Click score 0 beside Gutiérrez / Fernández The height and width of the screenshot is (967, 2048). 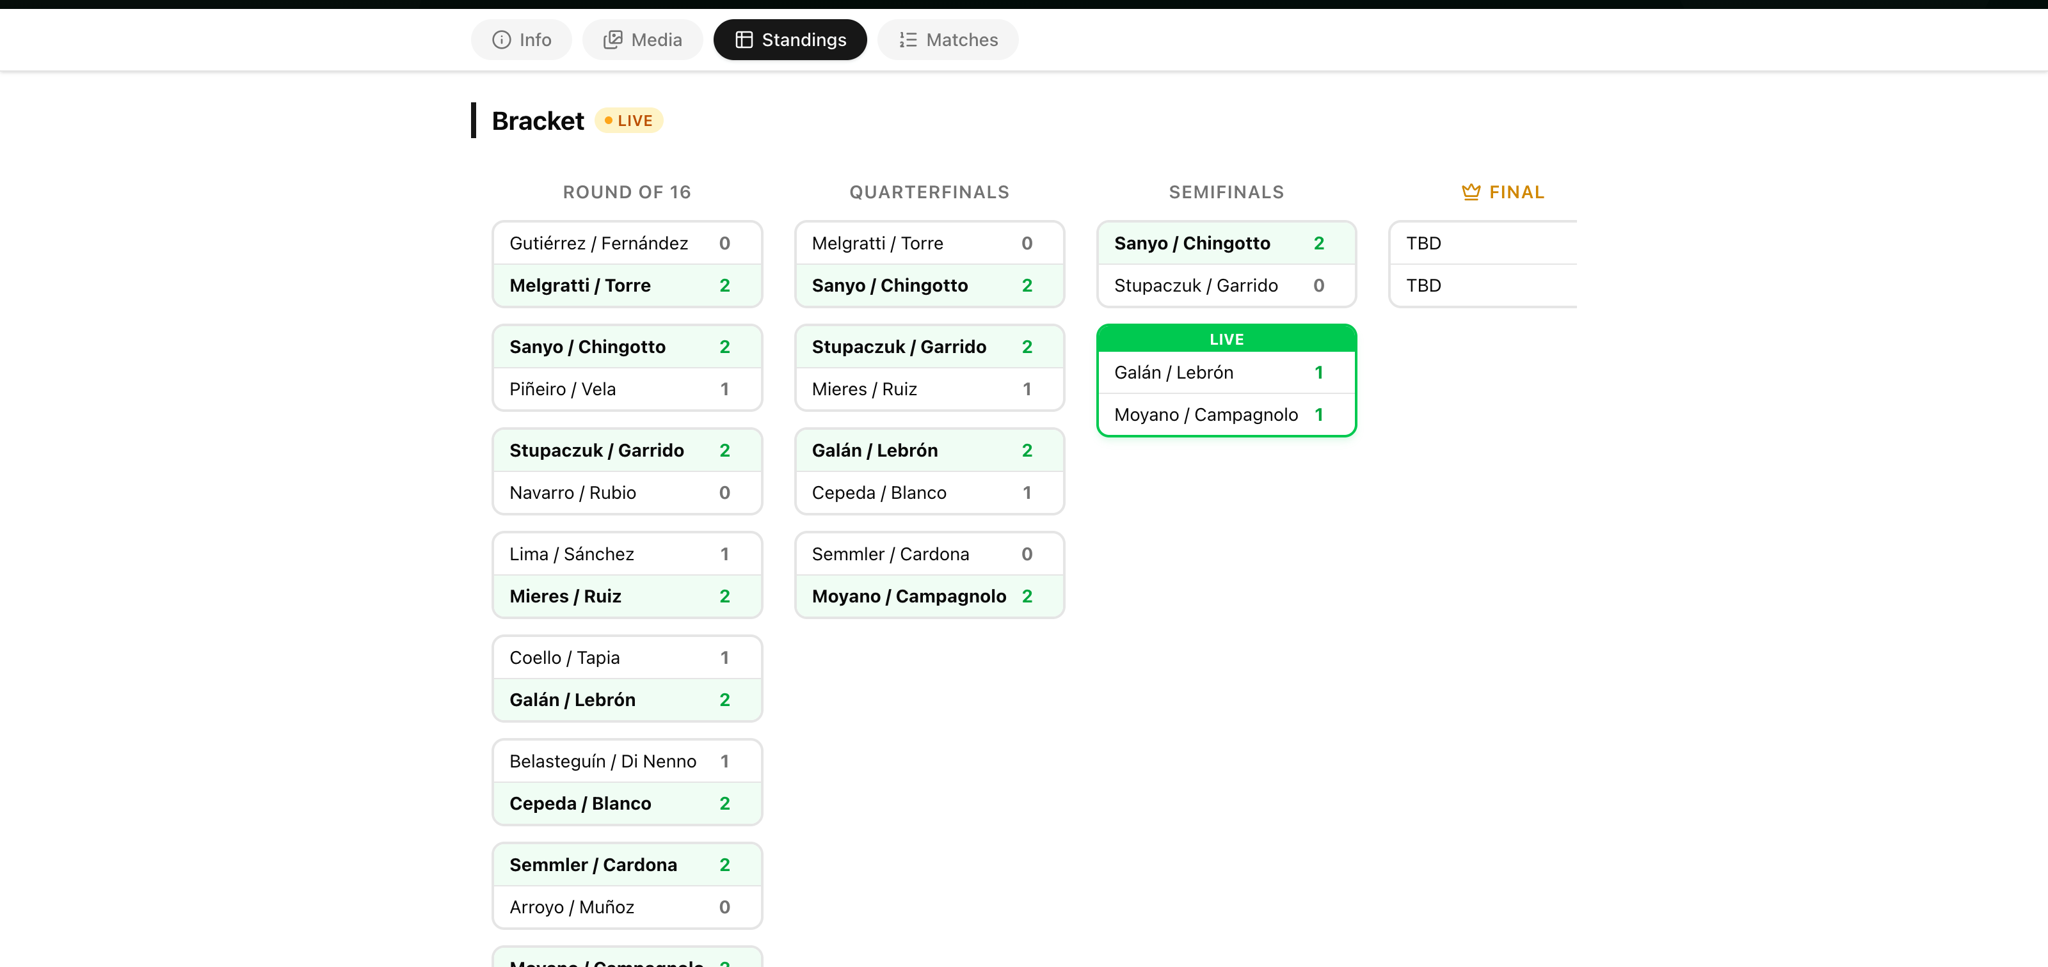(x=724, y=243)
